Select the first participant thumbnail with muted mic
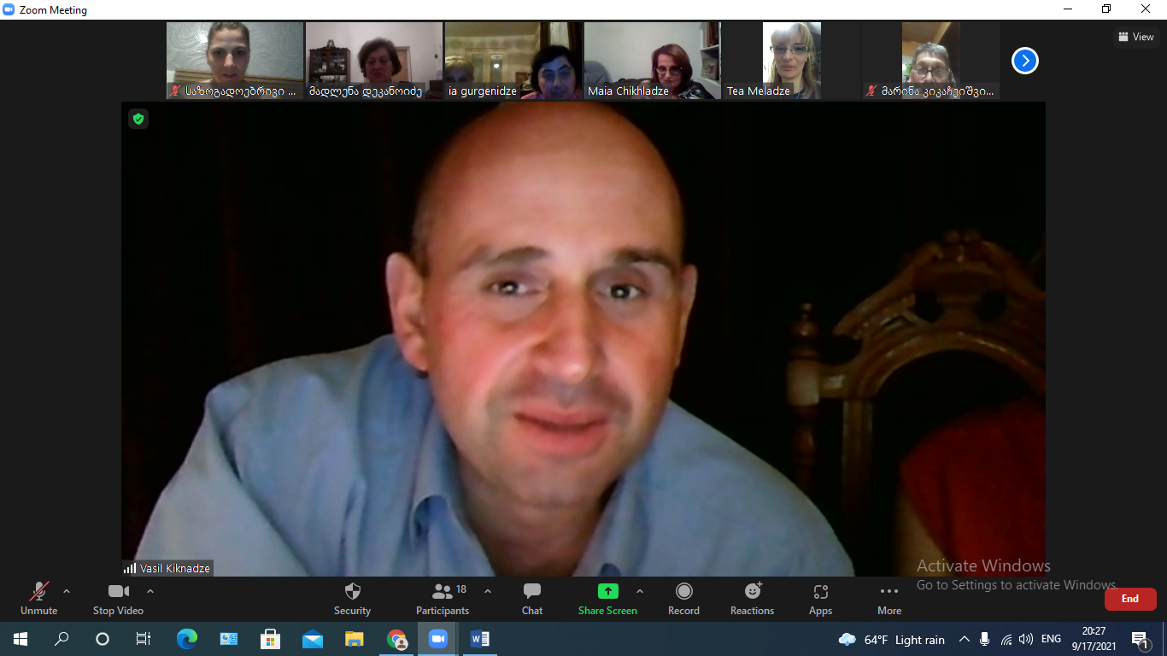 click(235, 61)
